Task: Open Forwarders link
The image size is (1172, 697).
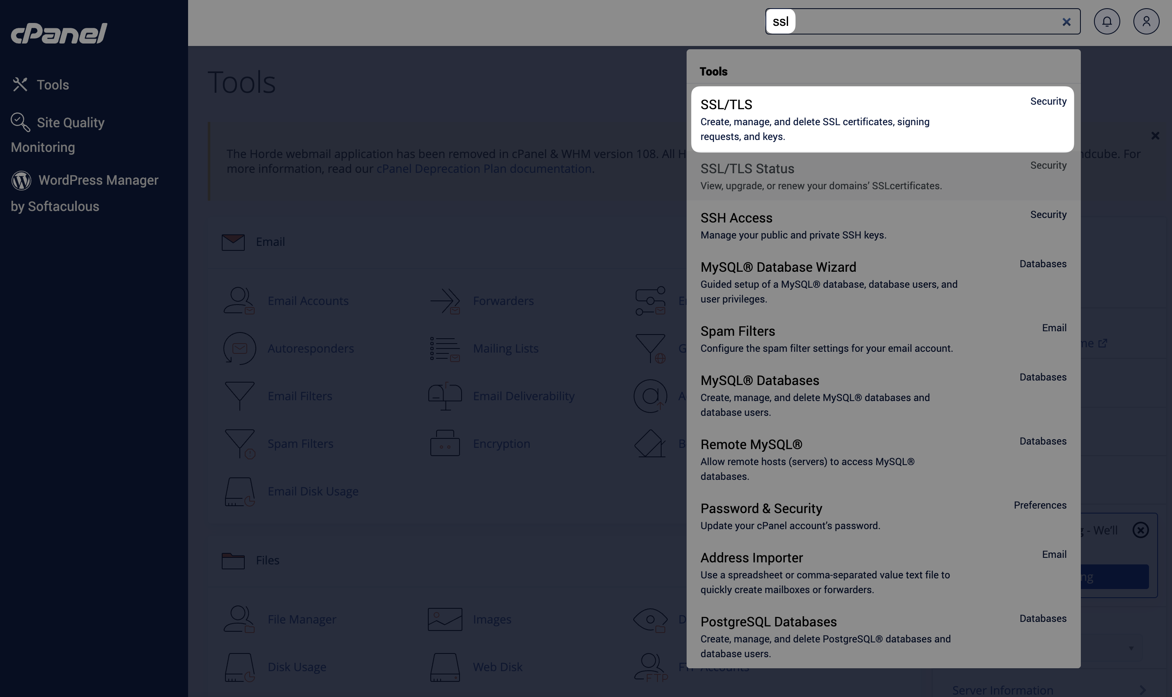Action: 503,300
